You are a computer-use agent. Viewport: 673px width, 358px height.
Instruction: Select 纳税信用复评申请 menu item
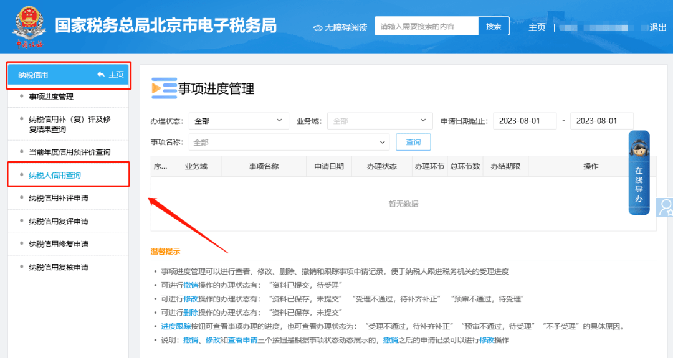click(x=59, y=221)
